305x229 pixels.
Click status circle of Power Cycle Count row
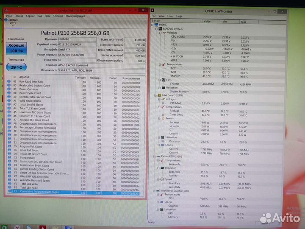coord(9,93)
